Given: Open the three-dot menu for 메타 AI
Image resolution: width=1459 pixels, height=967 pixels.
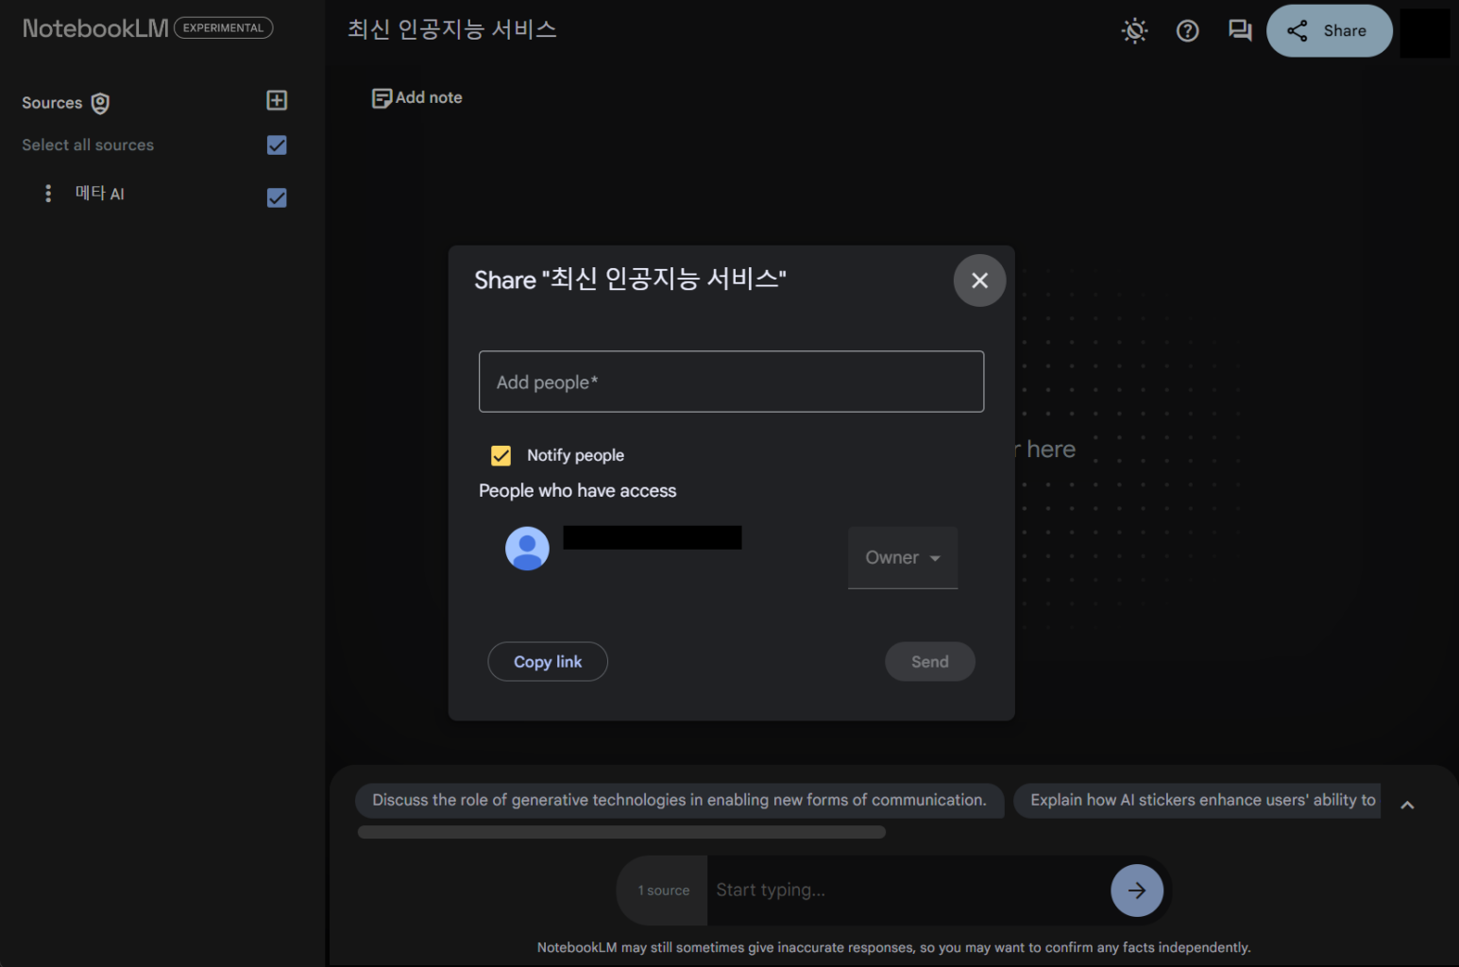Looking at the screenshot, I should 48,194.
